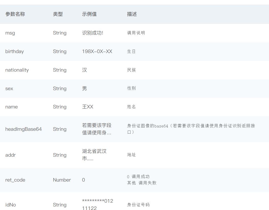Viewport: 269px width, 210px height.
Task: Click the example value 王XX
Action: (88, 107)
